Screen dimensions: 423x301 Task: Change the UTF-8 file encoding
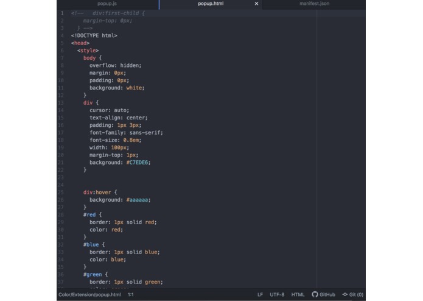(x=277, y=294)
